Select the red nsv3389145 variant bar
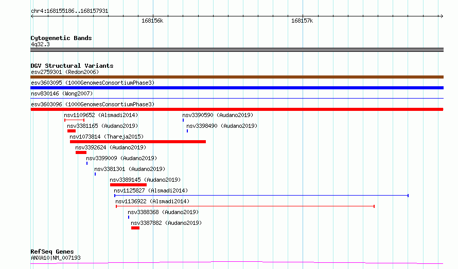Viewport: 458px width, 269px height. coord(128,185)
